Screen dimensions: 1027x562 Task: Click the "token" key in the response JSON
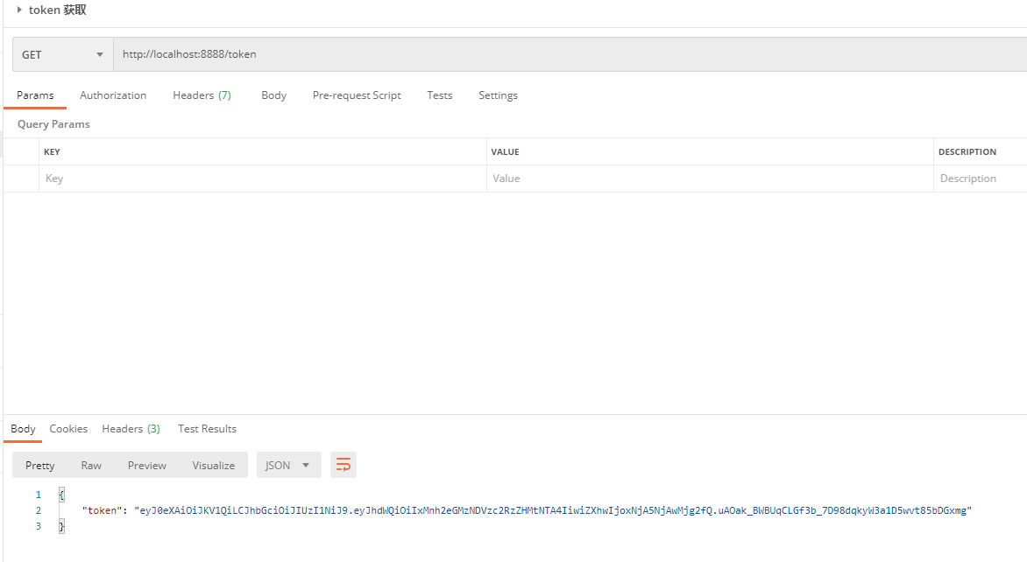point(103,510)
